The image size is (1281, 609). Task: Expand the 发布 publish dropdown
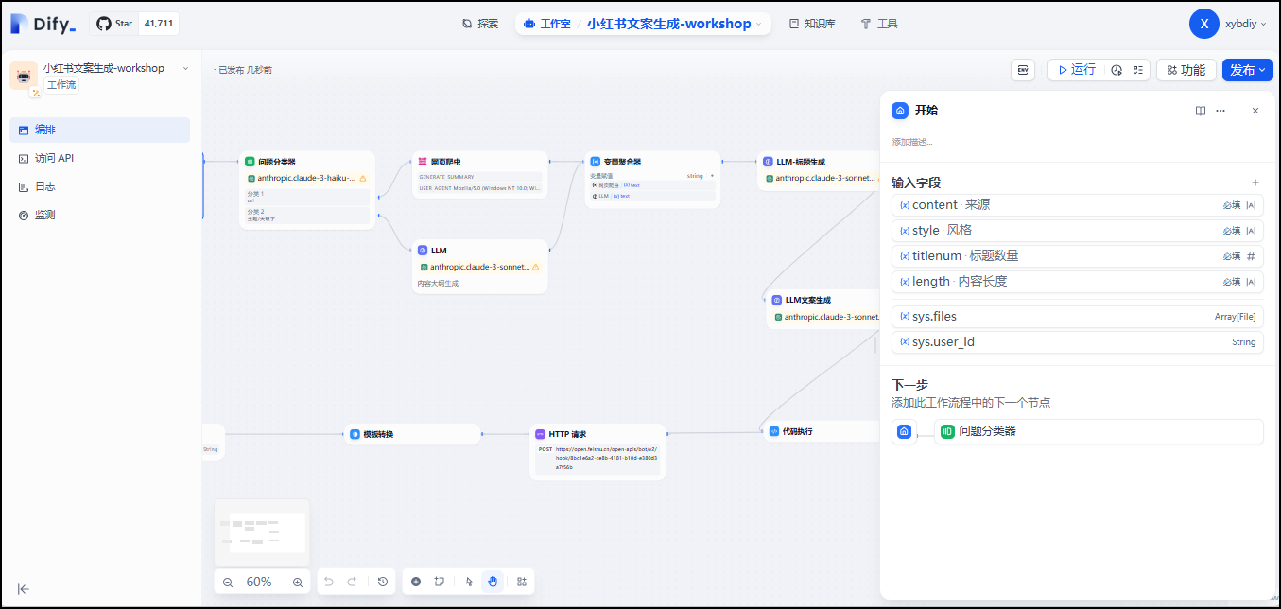[x=1247, y=70]
